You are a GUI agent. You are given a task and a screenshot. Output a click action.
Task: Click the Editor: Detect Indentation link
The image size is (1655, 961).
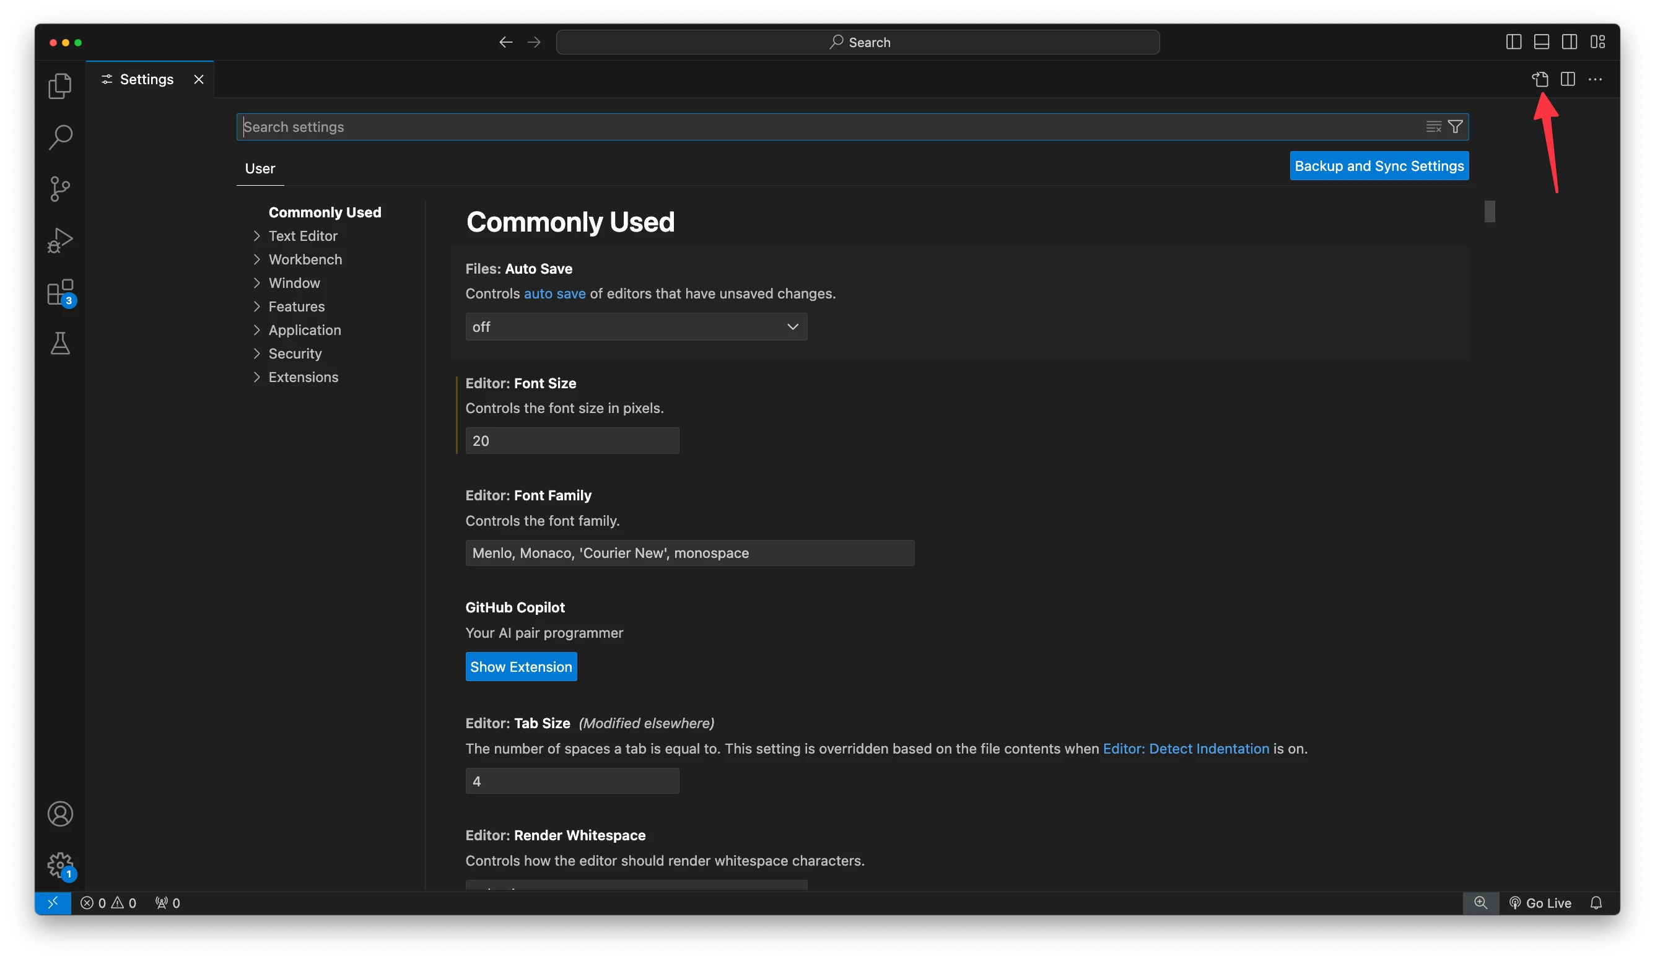1186,749
